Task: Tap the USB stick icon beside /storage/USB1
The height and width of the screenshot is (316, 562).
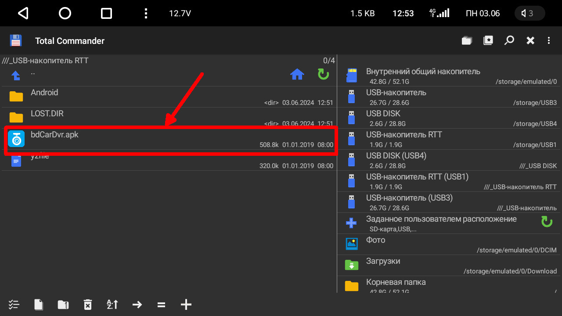Action: (x=351, y=139)
